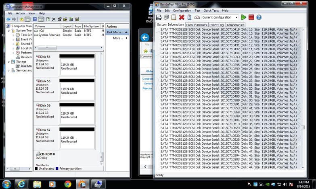Select the System Information tab
316x189 pixels.
point(170,25)
